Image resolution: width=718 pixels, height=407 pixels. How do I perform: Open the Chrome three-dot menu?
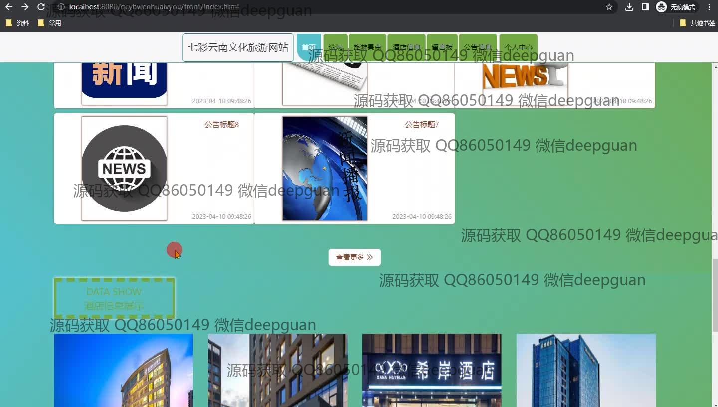click(709, 7)
